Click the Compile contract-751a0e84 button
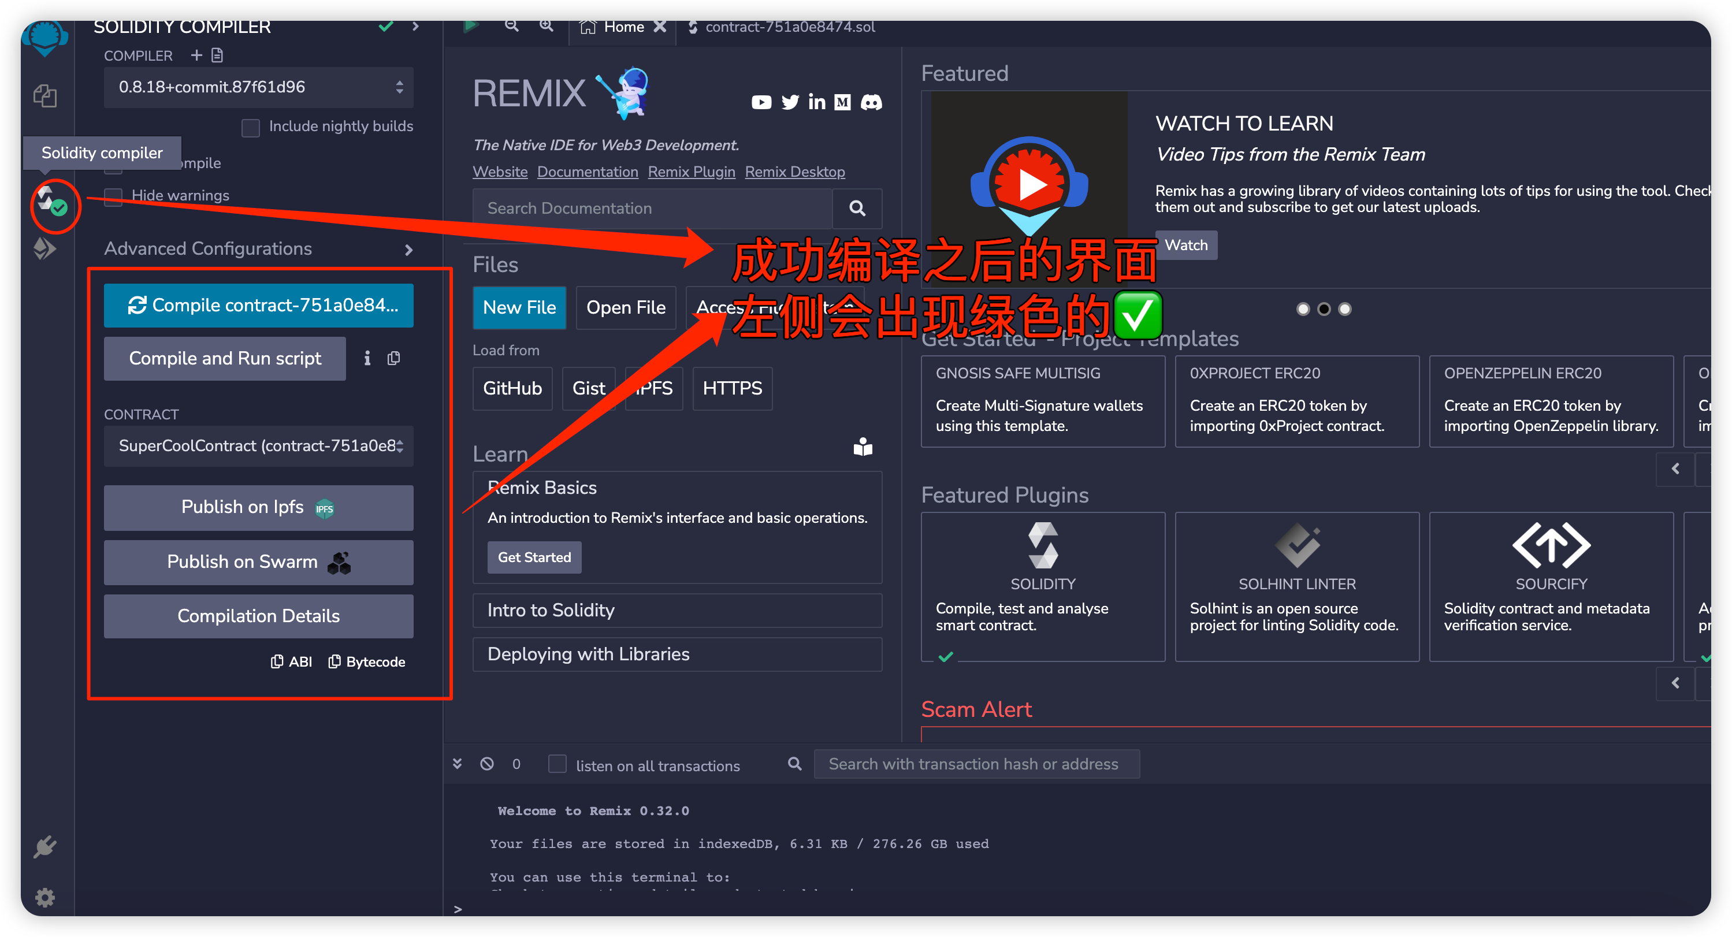This screenshot has width=1732, height=937. [259, 306]
